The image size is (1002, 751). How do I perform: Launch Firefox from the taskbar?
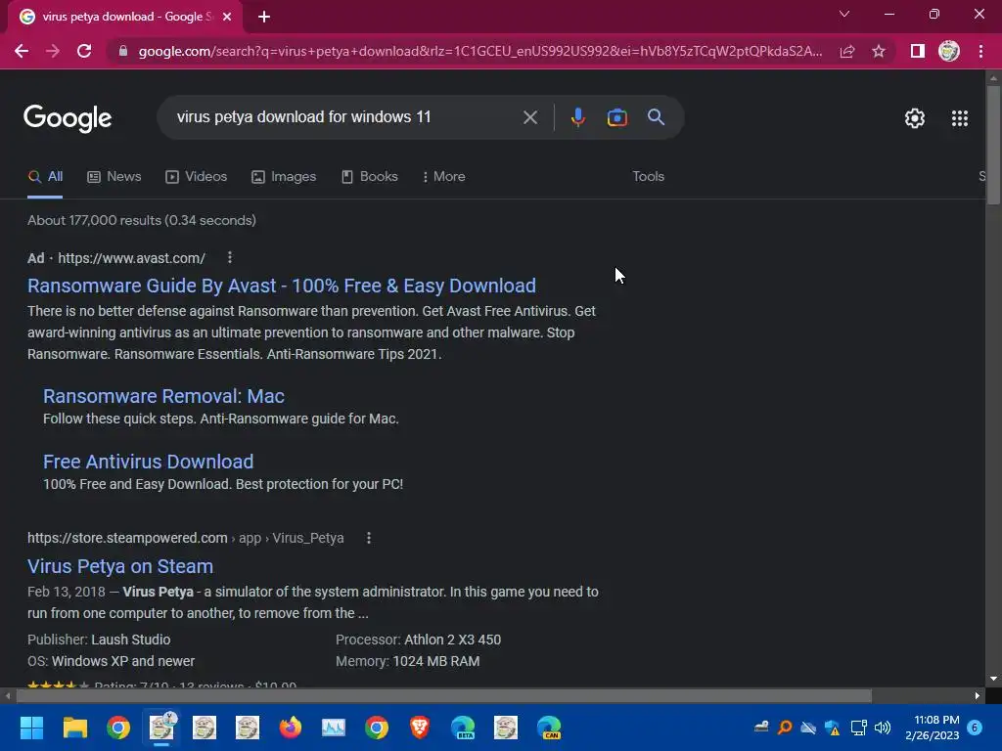tap(290, 728)
